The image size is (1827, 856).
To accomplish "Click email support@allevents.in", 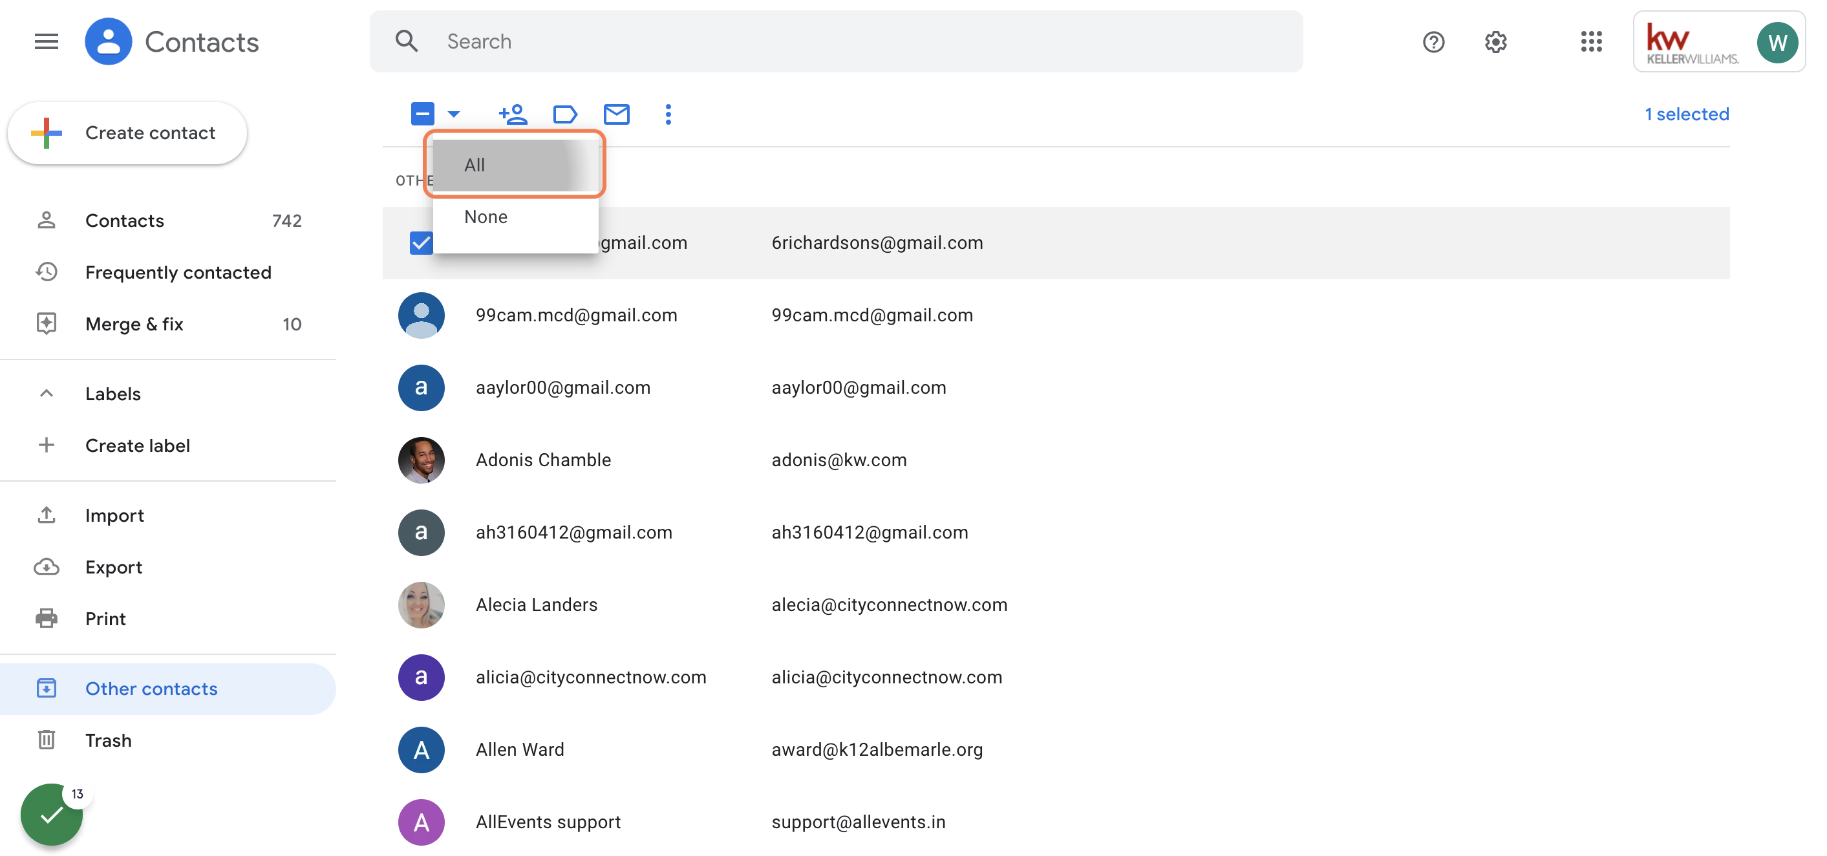I will [x=858, y=821].
